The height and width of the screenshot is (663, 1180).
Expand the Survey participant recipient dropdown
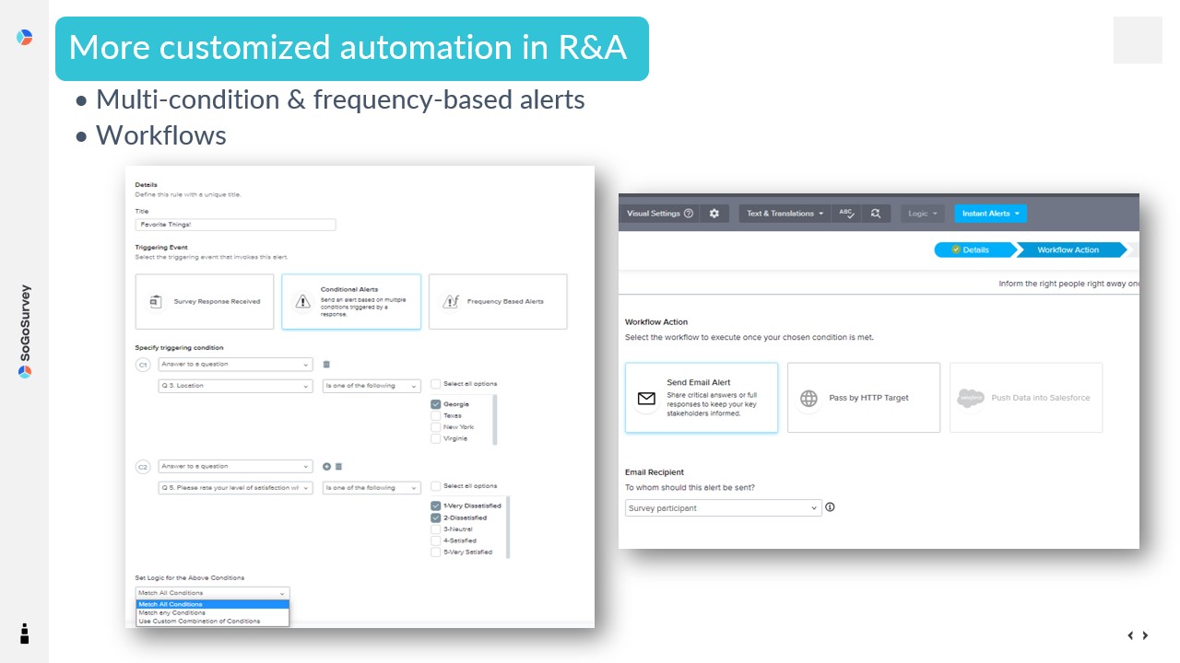pos(723,508)
